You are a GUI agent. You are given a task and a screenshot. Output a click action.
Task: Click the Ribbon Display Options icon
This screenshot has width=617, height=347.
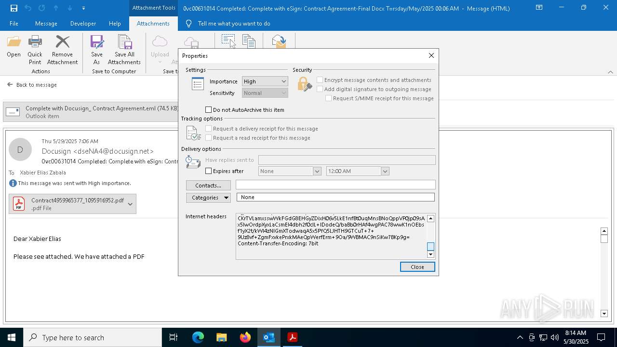coord(539,8)
